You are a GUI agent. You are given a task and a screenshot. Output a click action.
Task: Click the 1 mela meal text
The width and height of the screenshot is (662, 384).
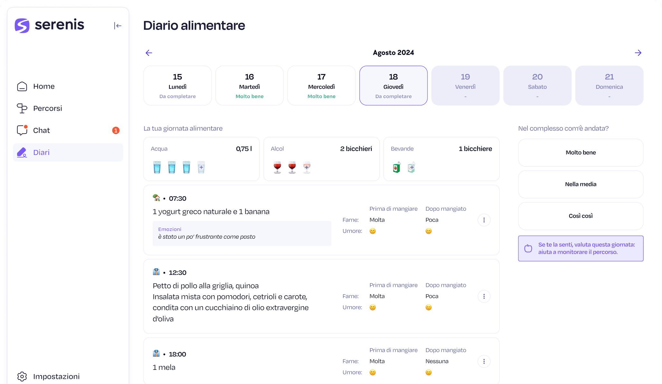[164, 367]
